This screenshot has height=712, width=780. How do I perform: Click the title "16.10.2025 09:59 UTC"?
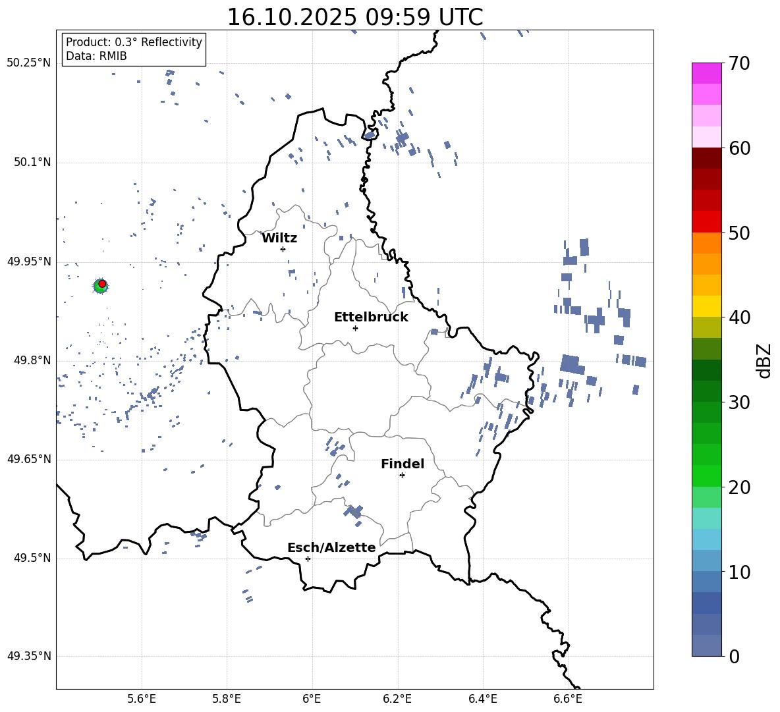(x=354, y=17)
